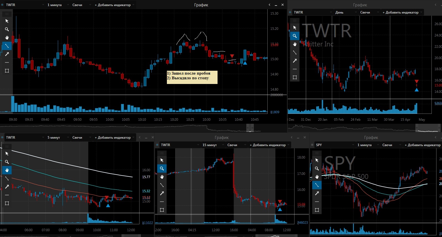The width and height of the screenshot is (442, 237).
Task: Add indicator to TWTR 1-minute chart
Action: (x=114, y=5)
